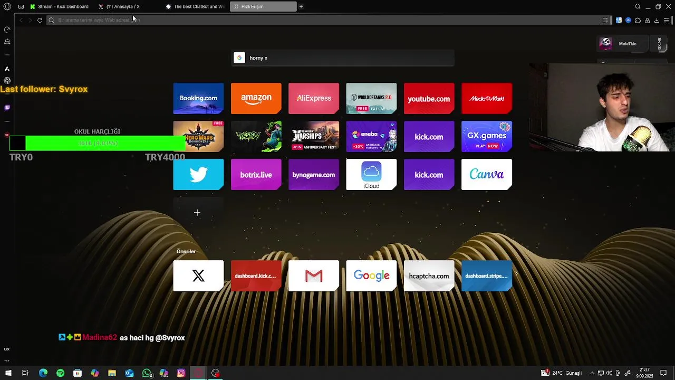Click the snapshot capture icon in address bar
Screen dimensions: 675x380
(x=605, y=20)
